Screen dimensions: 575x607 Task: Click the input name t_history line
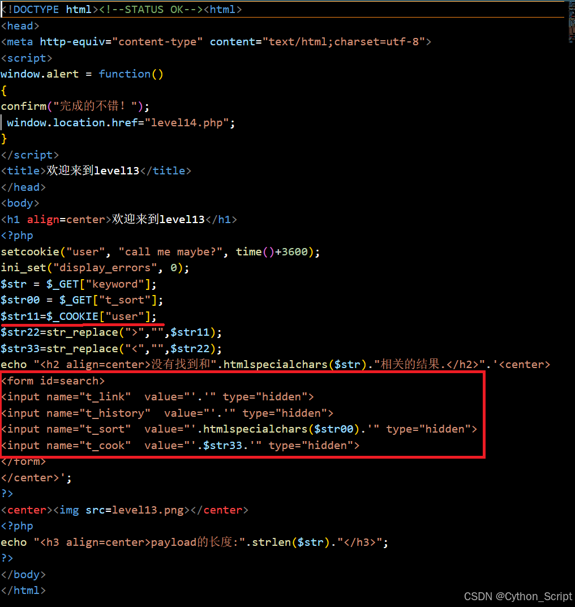coord(167,413)
